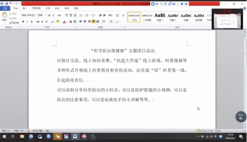Start a bulleted list

(81, 15)
